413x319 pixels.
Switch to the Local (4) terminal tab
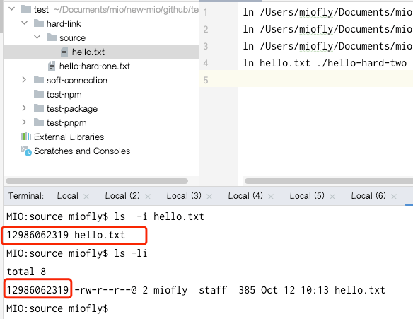click(x=245, y=196)
